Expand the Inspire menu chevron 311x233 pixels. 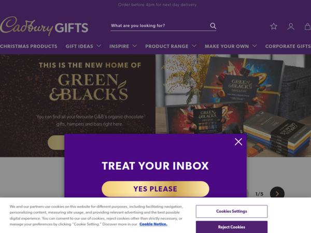pos(135,46)
